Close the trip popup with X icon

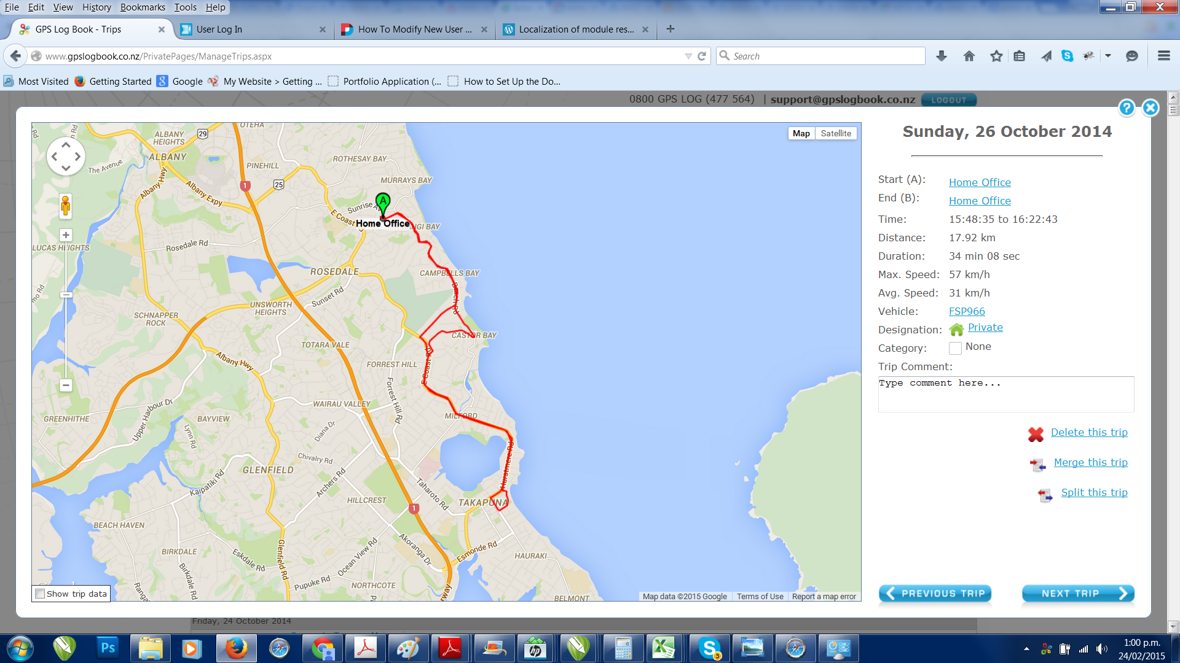(x=1150, y=108)
